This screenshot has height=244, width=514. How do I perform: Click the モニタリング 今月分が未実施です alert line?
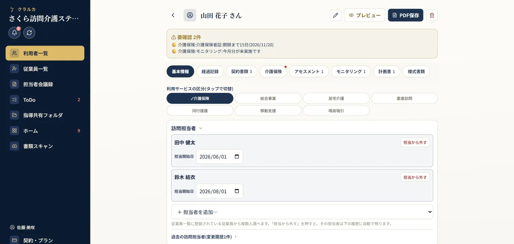216,51
